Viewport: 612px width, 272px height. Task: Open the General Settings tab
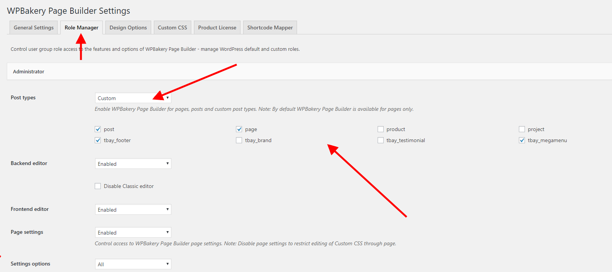click(x=34, y=28)
